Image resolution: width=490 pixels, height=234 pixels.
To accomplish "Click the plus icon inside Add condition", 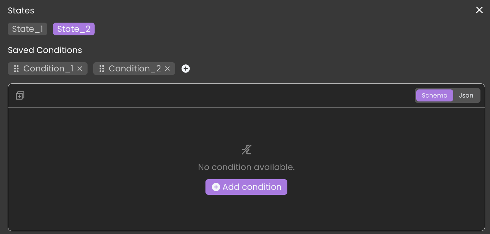I will (216, 187).
